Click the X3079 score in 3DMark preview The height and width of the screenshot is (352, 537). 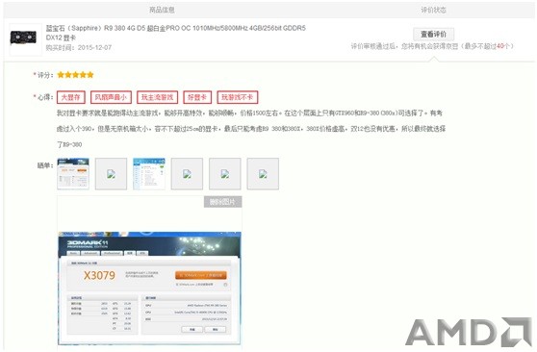tap(100, 275)
